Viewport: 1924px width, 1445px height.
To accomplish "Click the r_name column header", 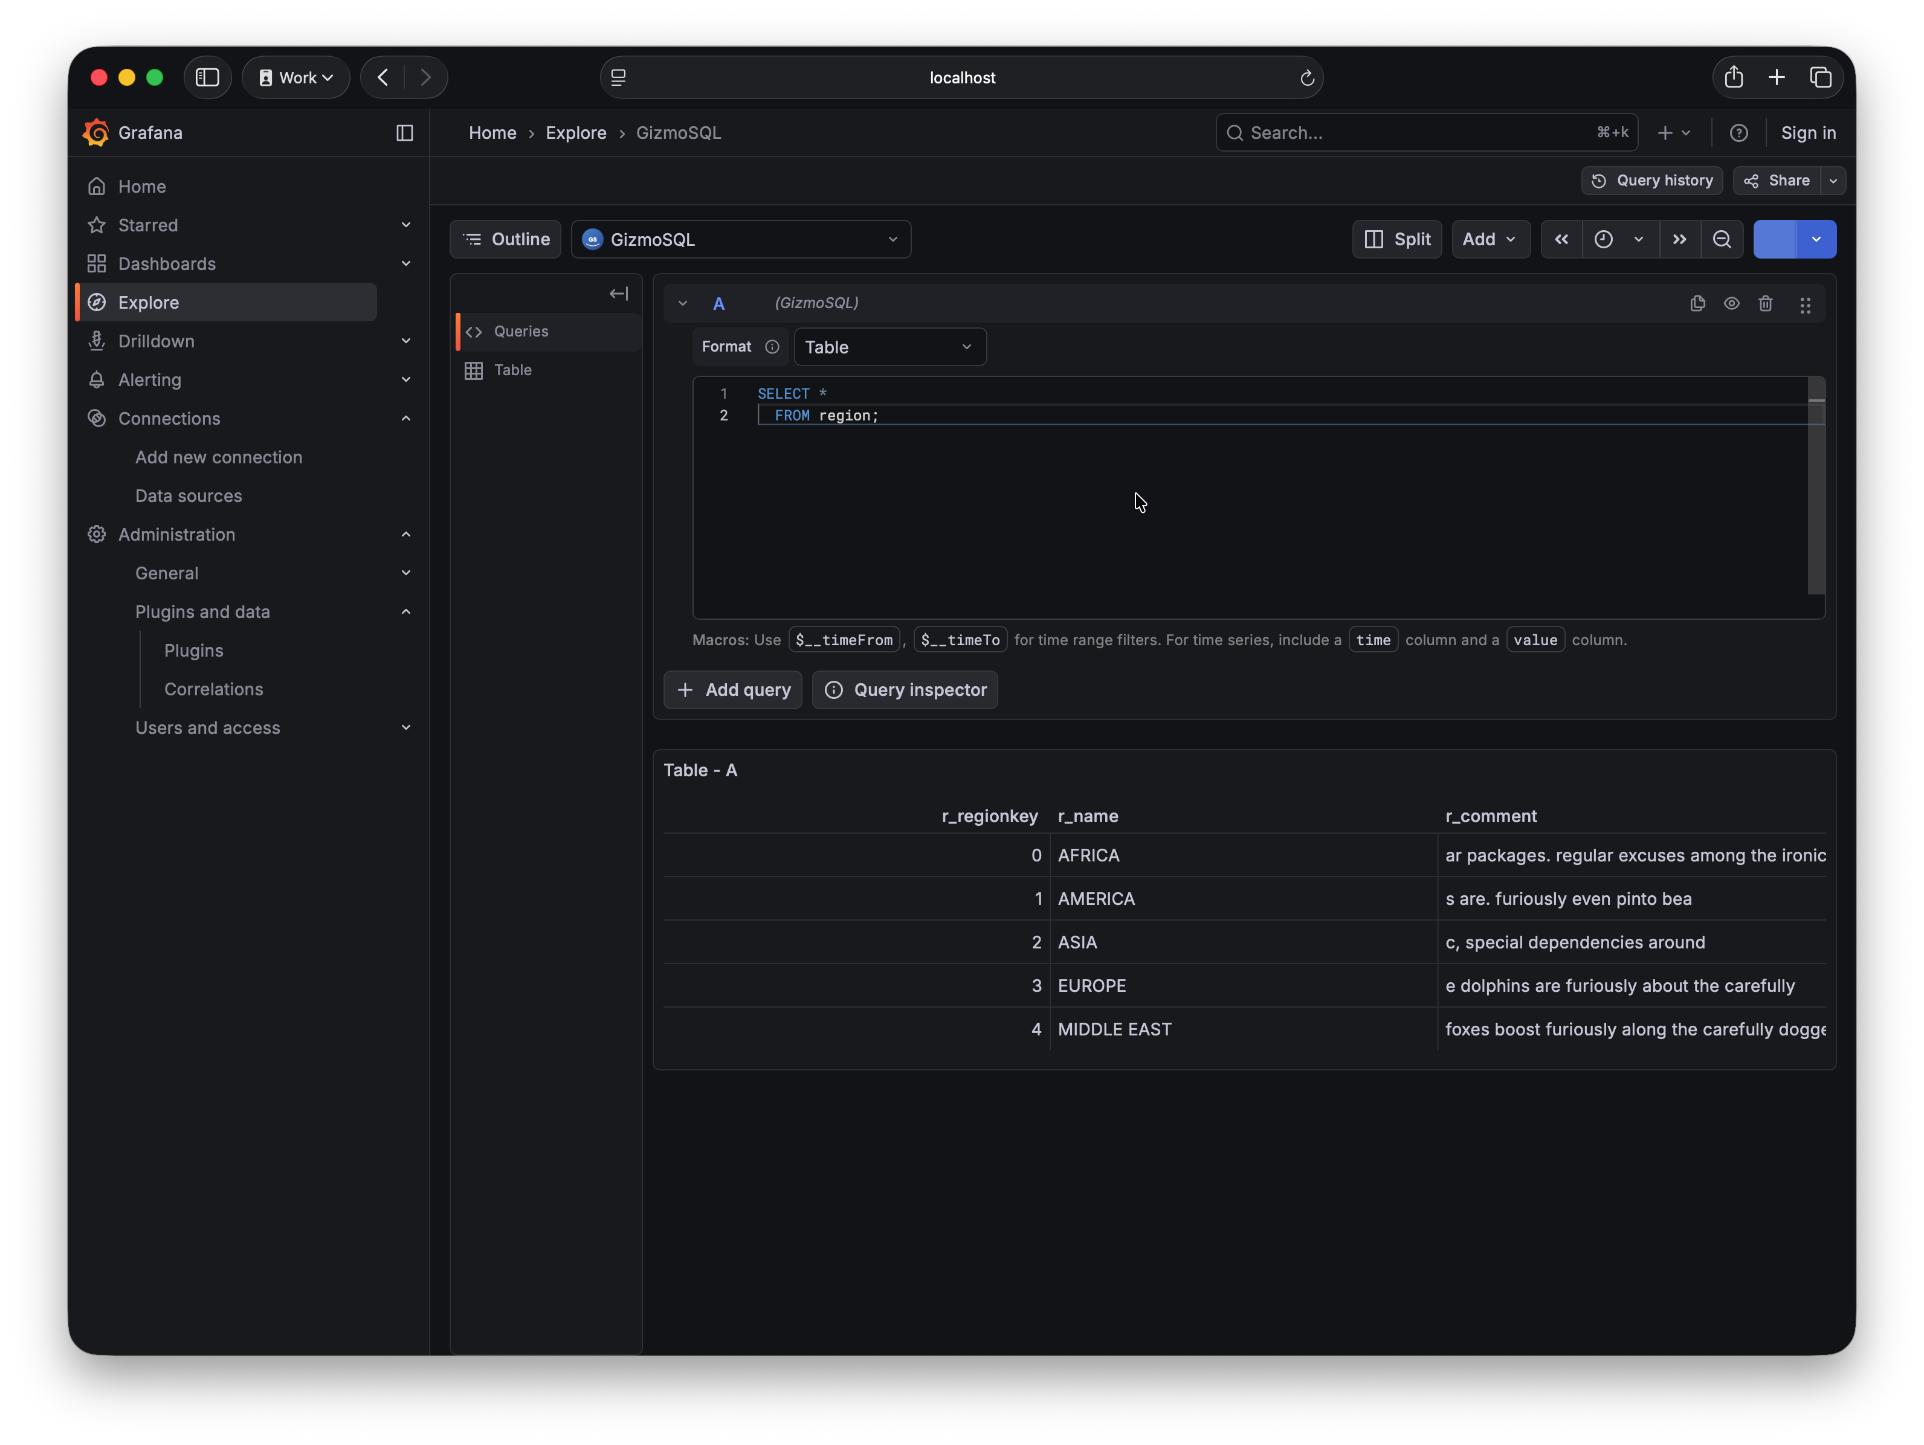I will click(x=1087, y=816).
